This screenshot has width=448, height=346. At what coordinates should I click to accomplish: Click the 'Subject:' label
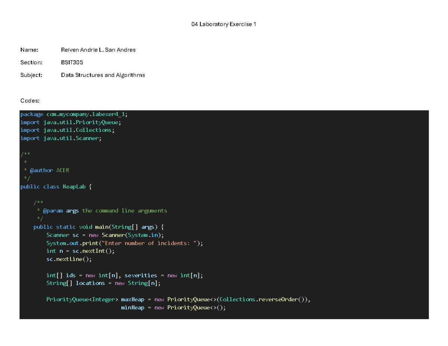29,75
